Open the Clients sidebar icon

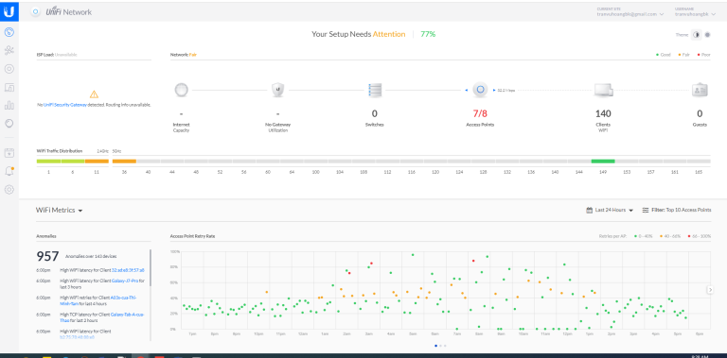coord(9,87)
